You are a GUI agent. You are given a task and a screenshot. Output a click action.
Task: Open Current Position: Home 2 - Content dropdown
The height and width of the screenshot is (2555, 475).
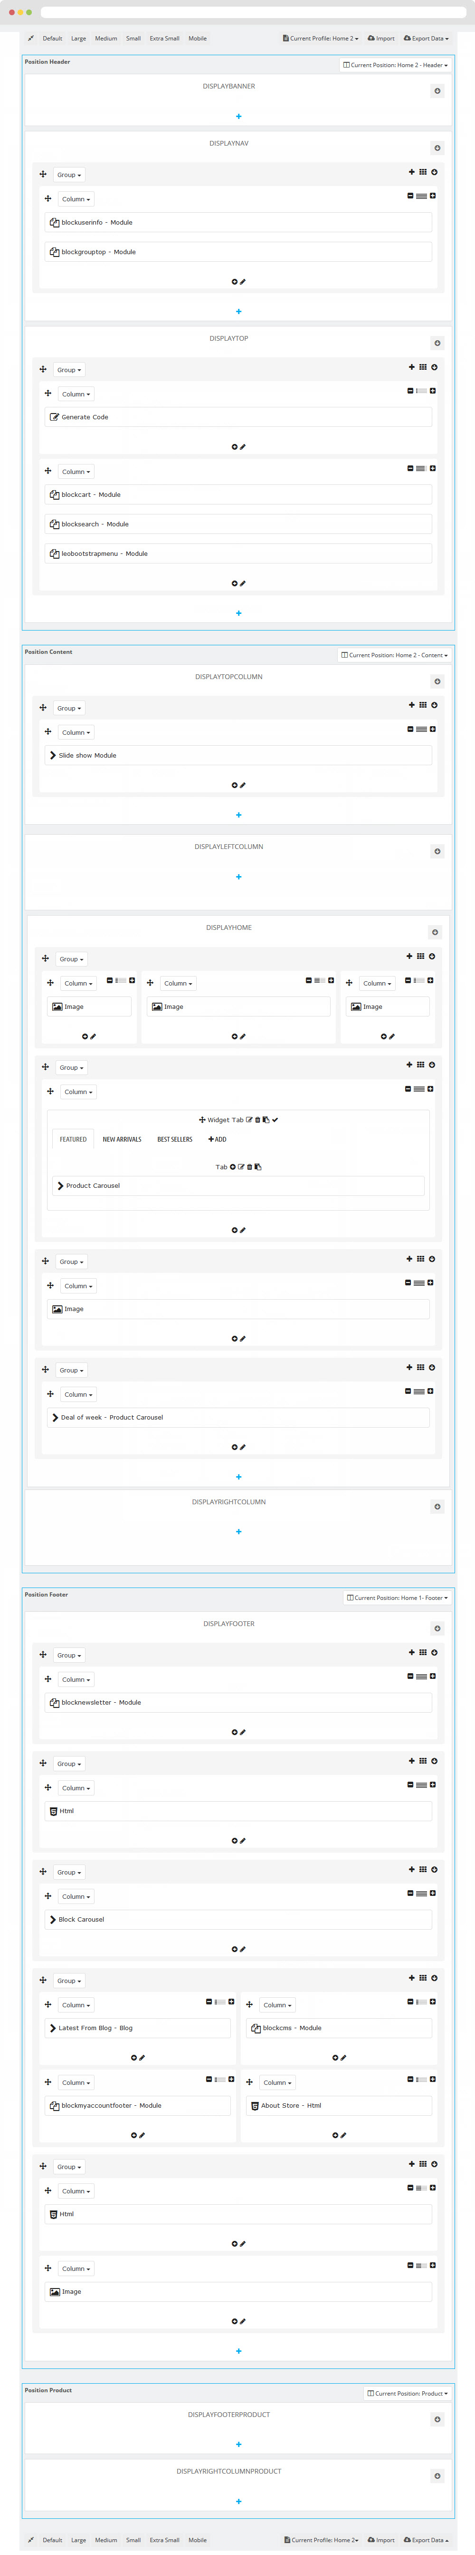point(394,656)
